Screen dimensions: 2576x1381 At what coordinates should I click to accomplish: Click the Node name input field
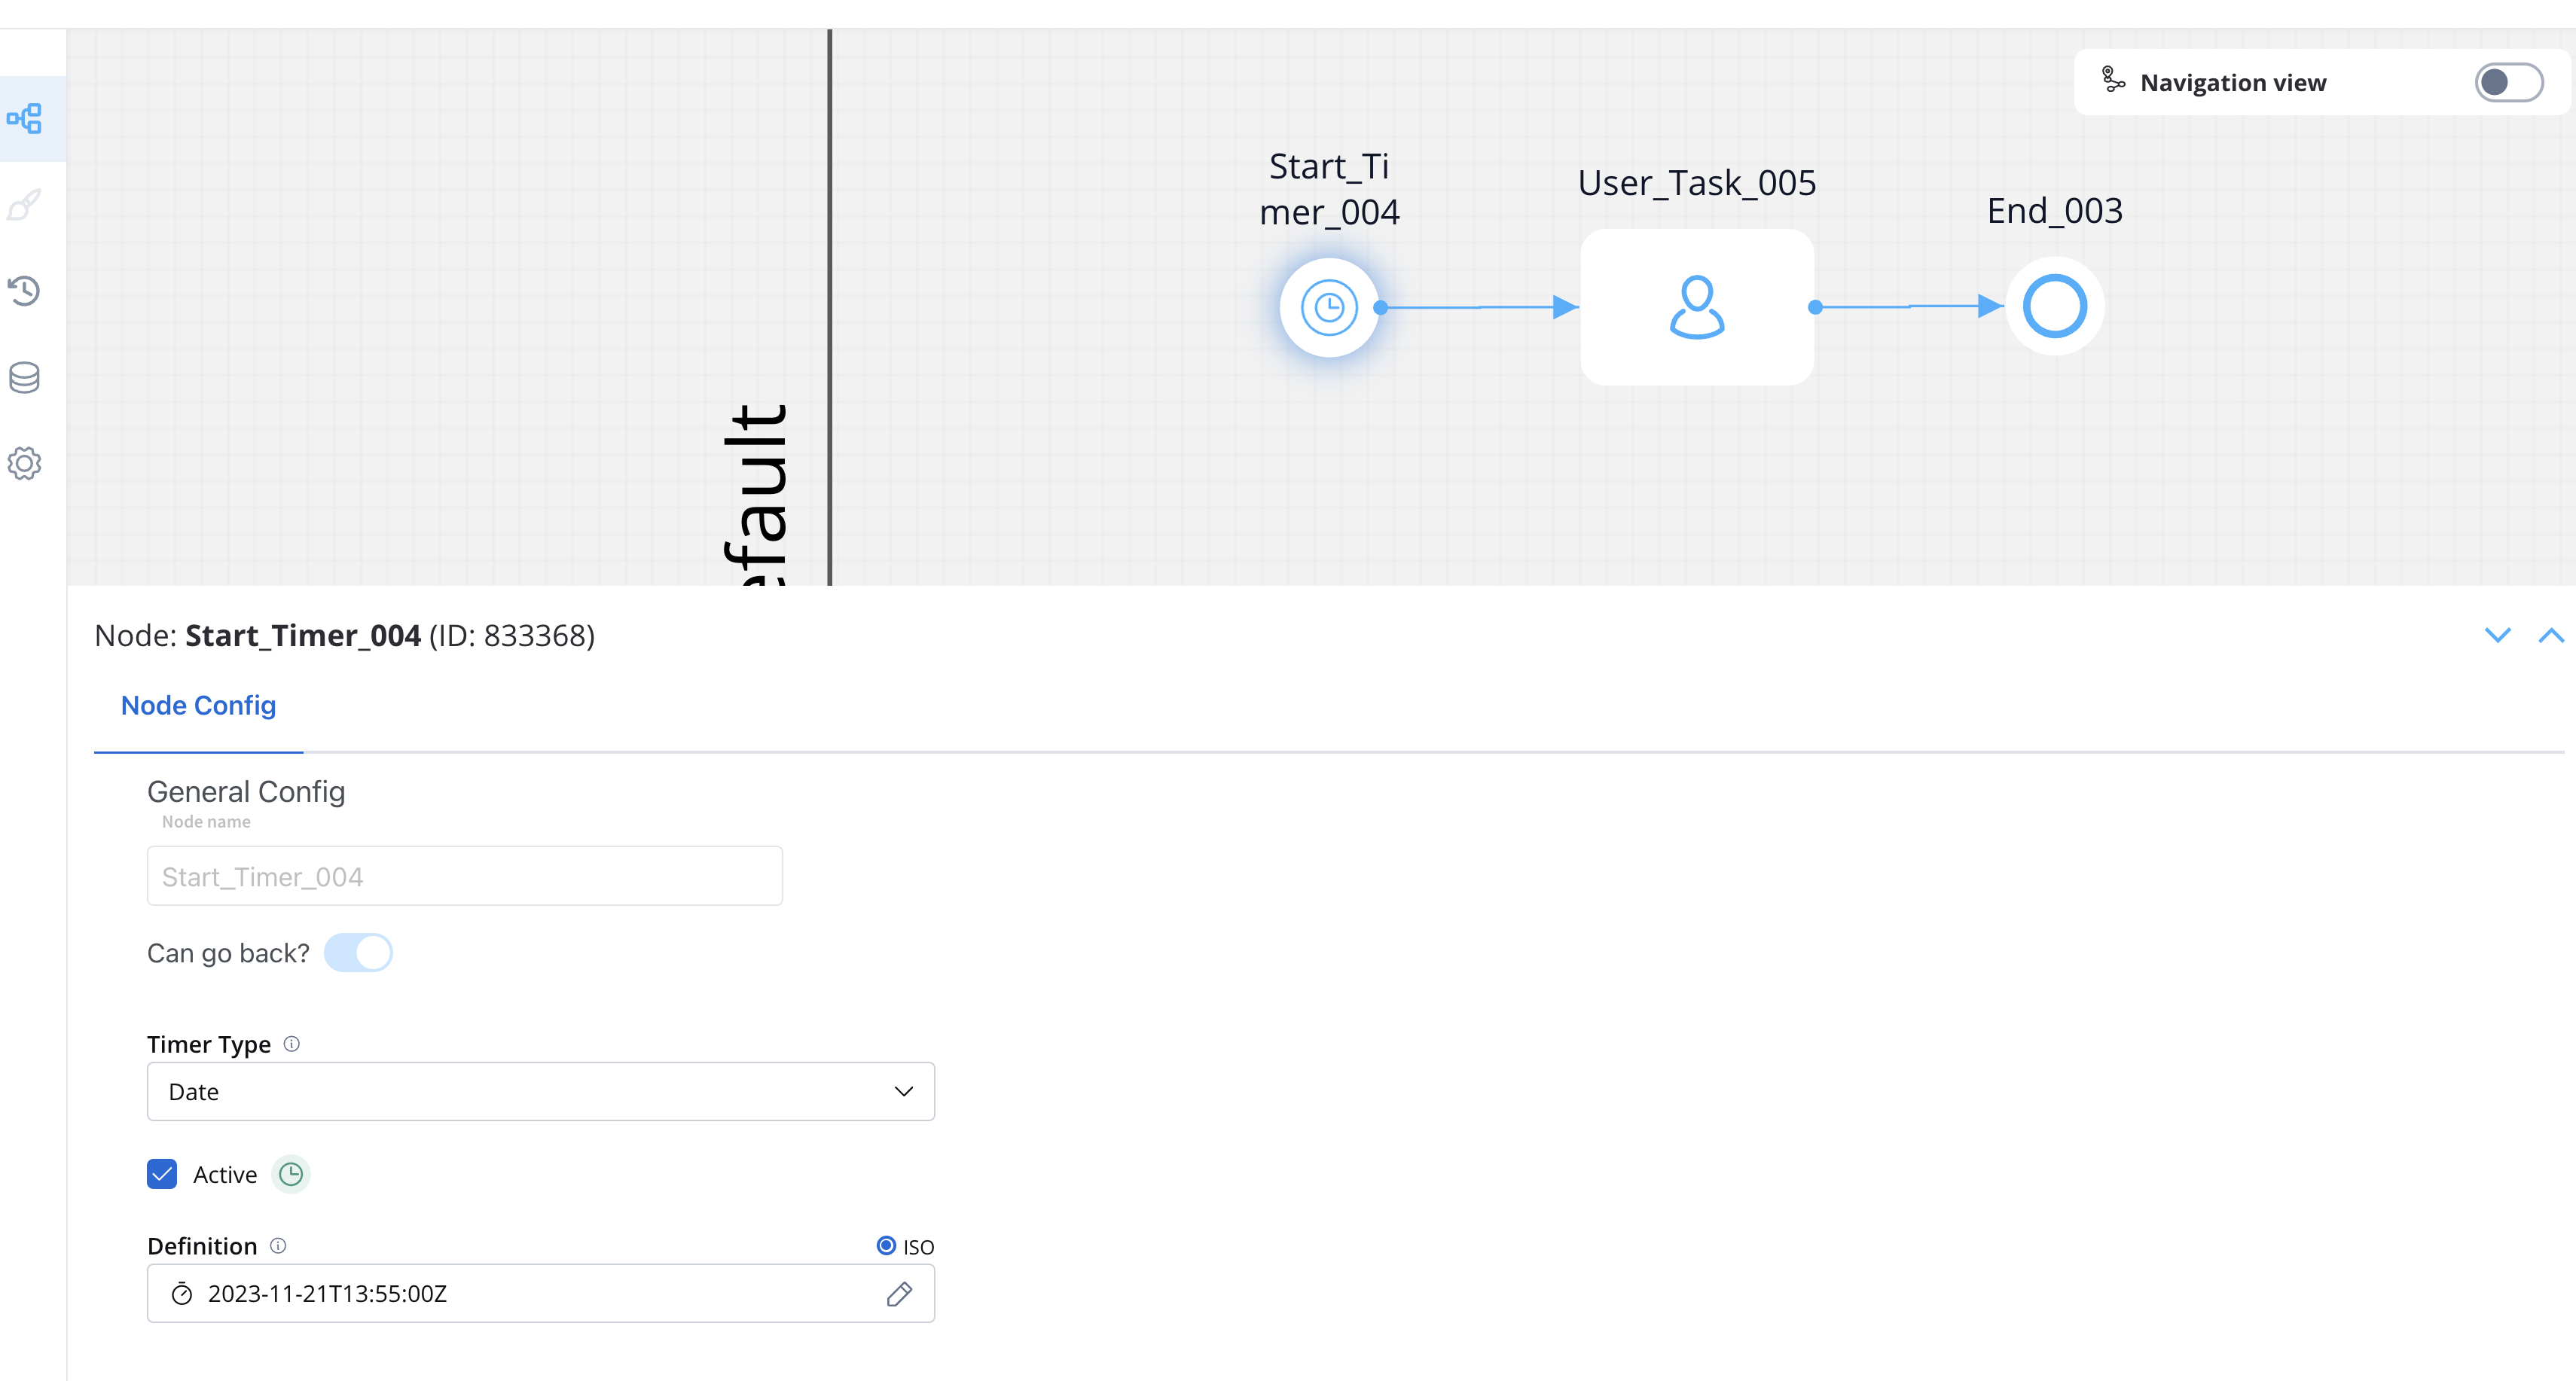[x=465, y=877]
